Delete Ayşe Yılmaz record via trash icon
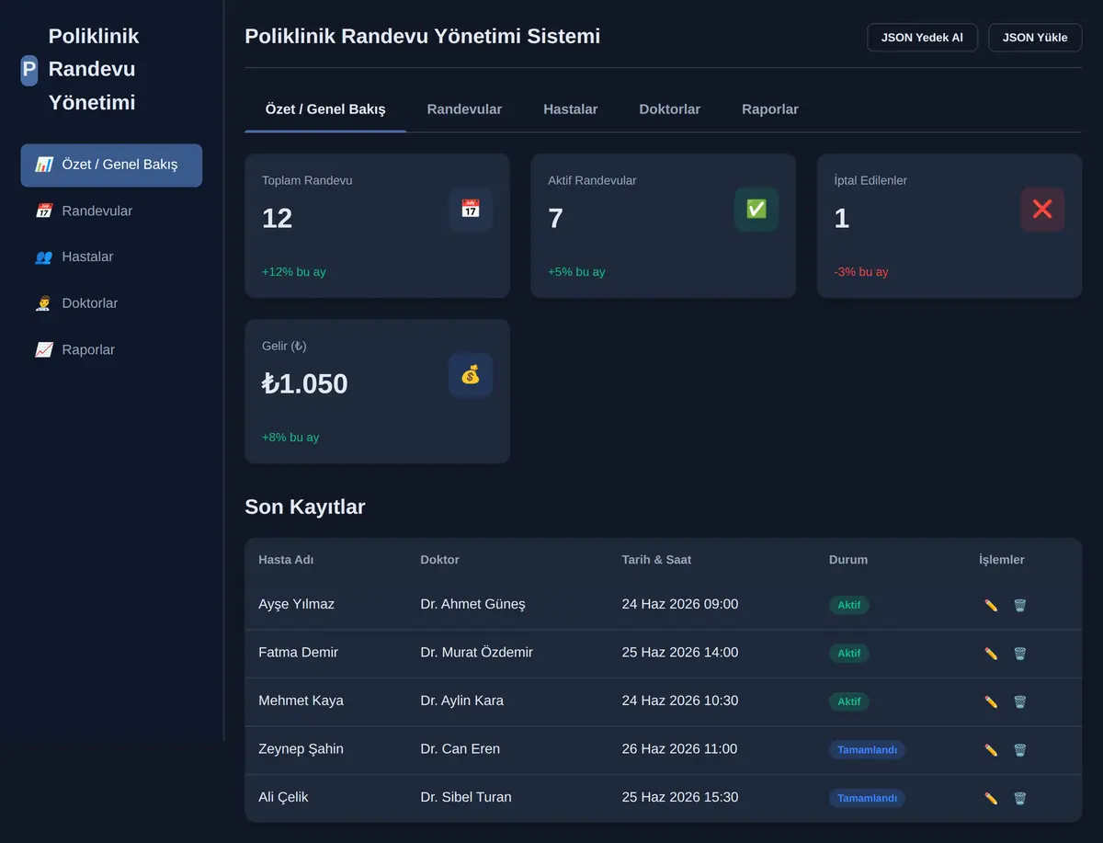Image resolution: width=1103 pixels, height=843 pixels. tap(1019, 605)
